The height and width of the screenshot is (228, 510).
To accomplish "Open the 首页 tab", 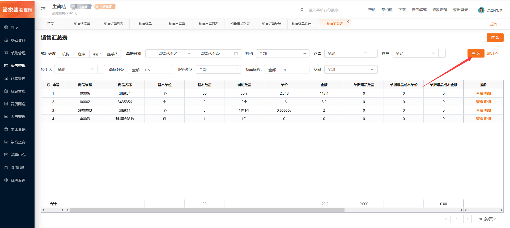I will [x=50, y=24].
